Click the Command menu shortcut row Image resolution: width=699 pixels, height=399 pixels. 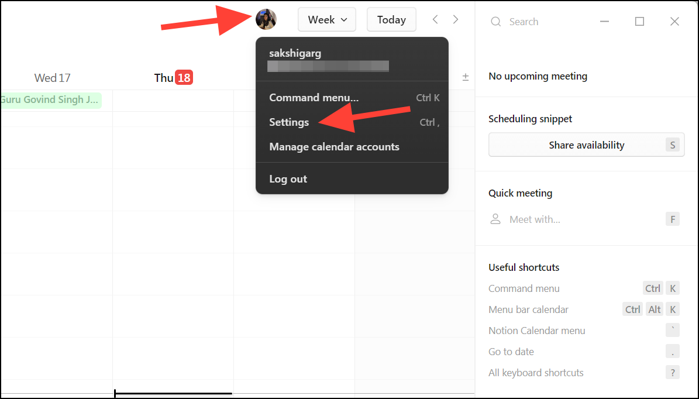click(584, 288)
